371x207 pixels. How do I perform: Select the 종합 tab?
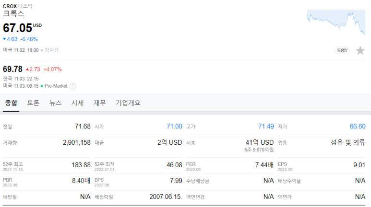tap(11, 103)
